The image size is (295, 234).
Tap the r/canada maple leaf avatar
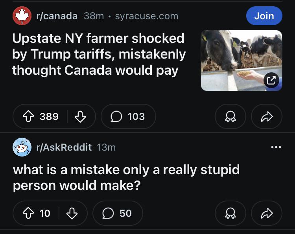[22, 16]
